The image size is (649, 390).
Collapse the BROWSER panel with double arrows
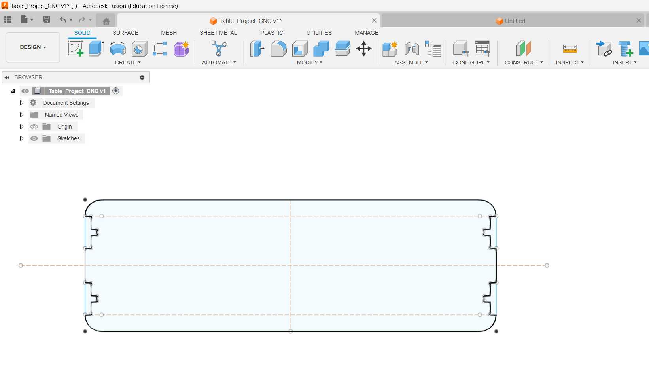point(7,77)
